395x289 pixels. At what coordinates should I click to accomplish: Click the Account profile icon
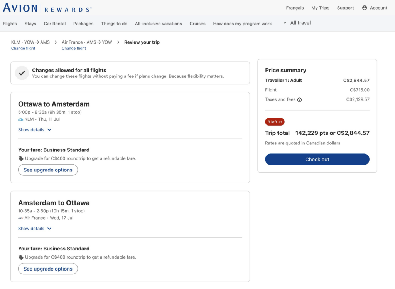pyautogui.click(x=365, y=8)
